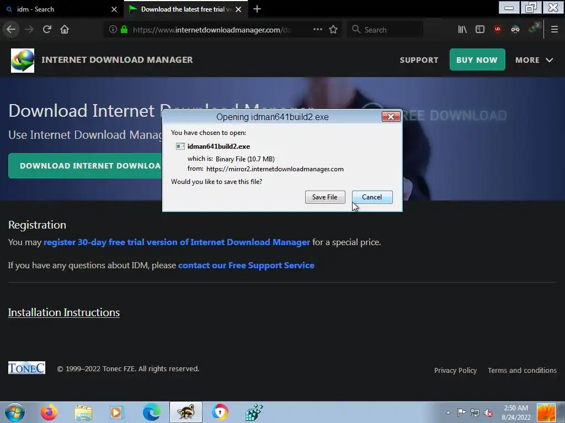
Task: Select the 'Download the latest free trial' tab
Action: click(185, 9)
